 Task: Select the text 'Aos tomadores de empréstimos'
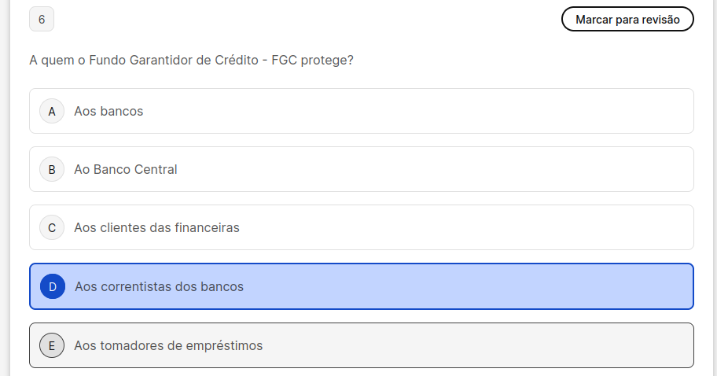[168, 345]
